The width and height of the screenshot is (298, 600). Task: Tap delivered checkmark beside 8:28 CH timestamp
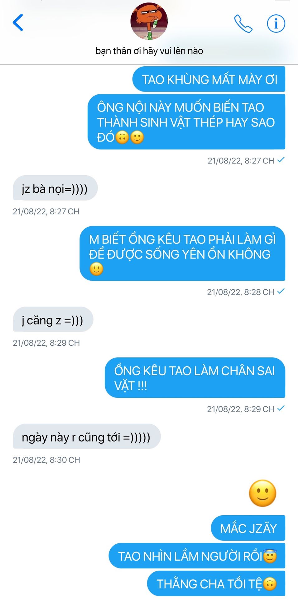click(x=281, y=292)
